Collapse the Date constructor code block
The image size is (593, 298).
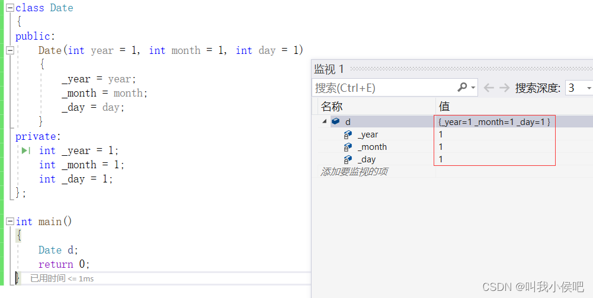10,50
